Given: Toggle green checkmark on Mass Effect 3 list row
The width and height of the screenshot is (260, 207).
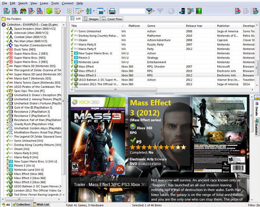Looking at the screenshot, I should click(x=72, y=75).
